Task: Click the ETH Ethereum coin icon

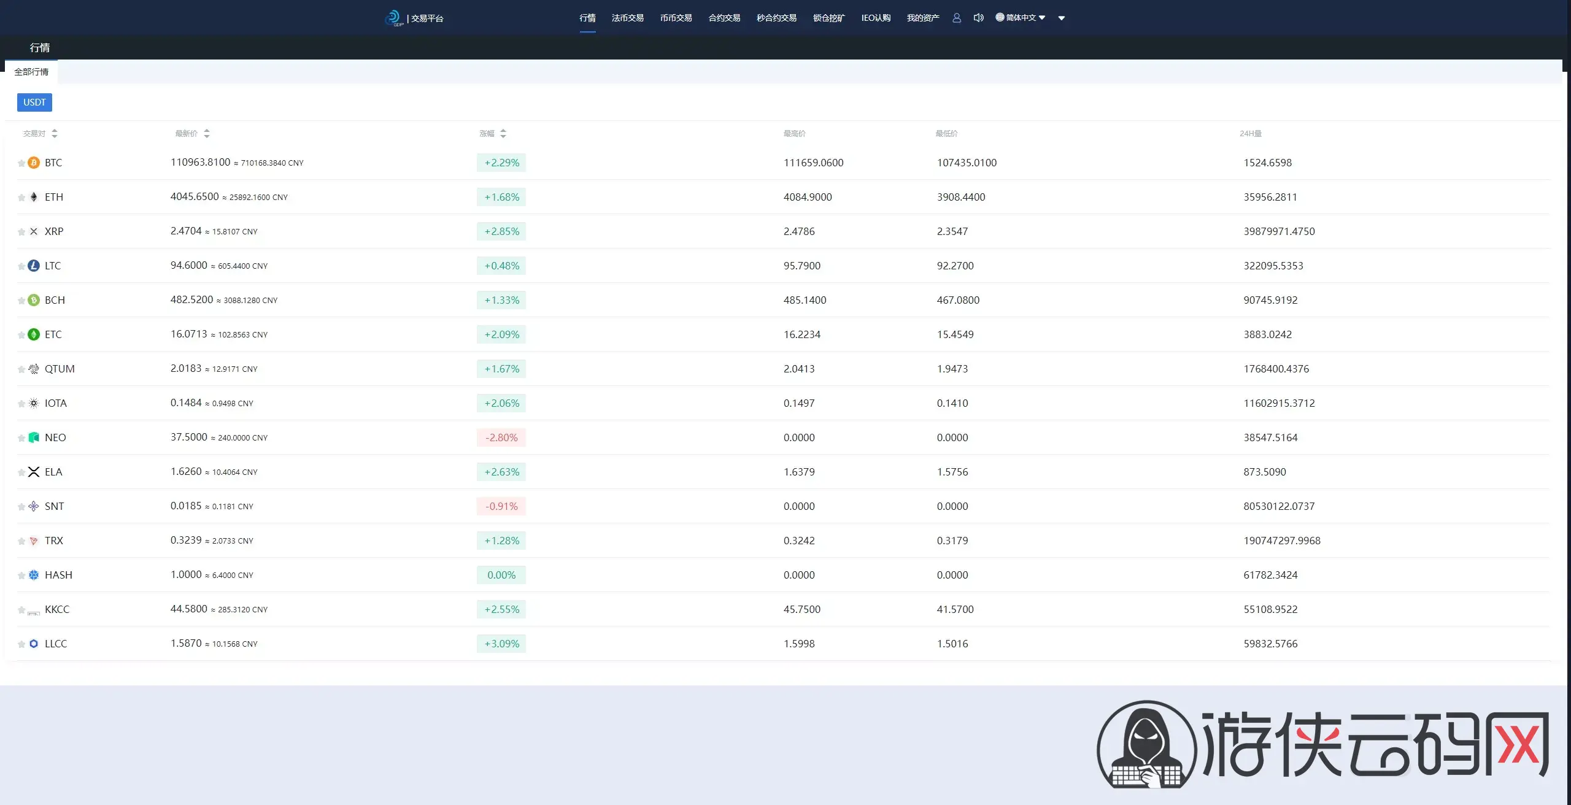Action: tap(34, 197)
